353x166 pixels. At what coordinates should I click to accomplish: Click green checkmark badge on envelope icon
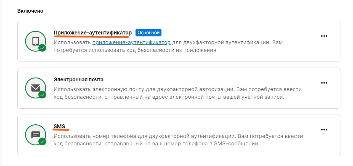(x=42, y=95)
